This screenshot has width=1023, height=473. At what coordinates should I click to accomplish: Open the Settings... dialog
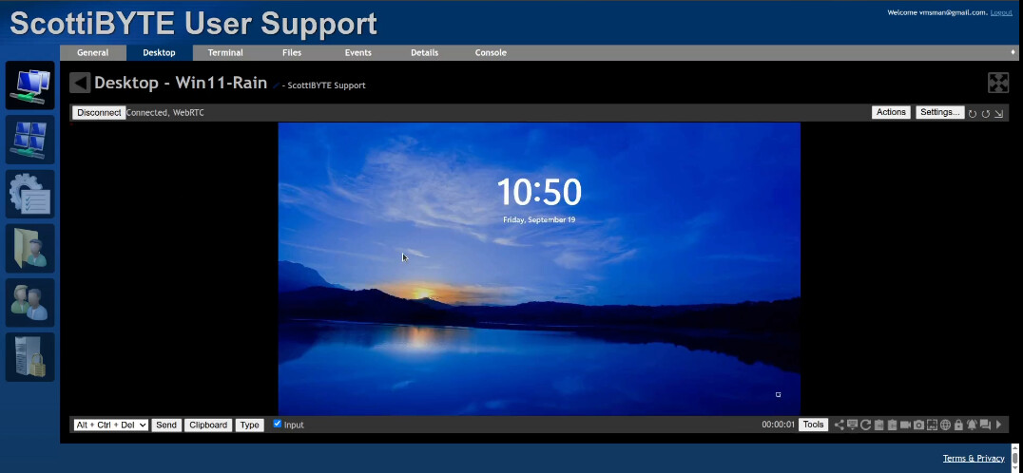tap(939, 112)
